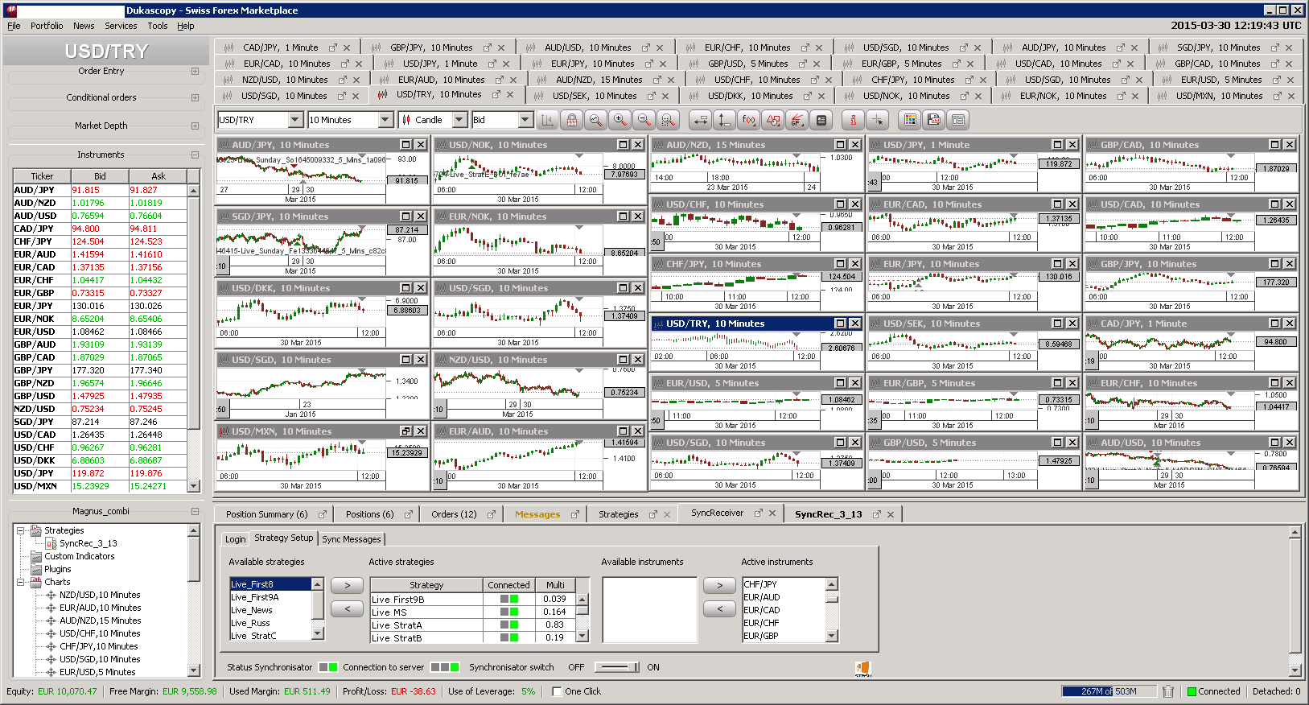Open the Tools menu

(x=158, y=26)
